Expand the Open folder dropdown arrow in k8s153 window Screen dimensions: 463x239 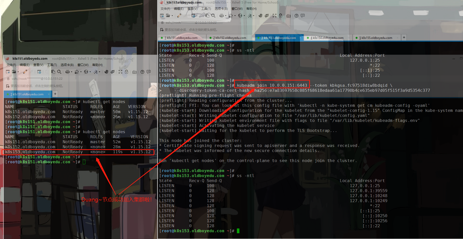(172, 16)
